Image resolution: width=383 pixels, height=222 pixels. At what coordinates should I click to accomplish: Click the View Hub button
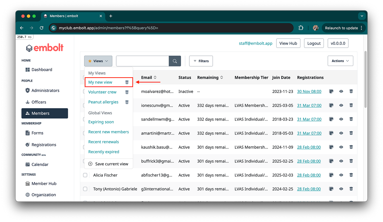[x=288, y=43]
